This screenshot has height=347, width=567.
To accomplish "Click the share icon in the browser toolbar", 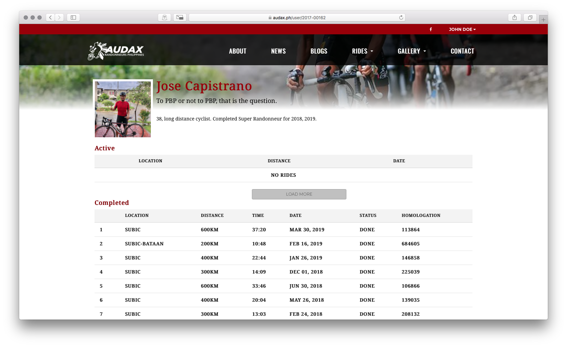I will [514, 17].
